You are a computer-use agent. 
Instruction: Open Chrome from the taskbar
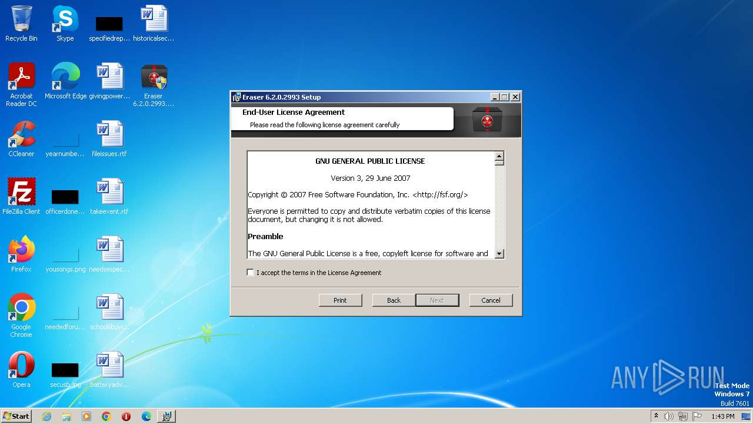(106, 416)
